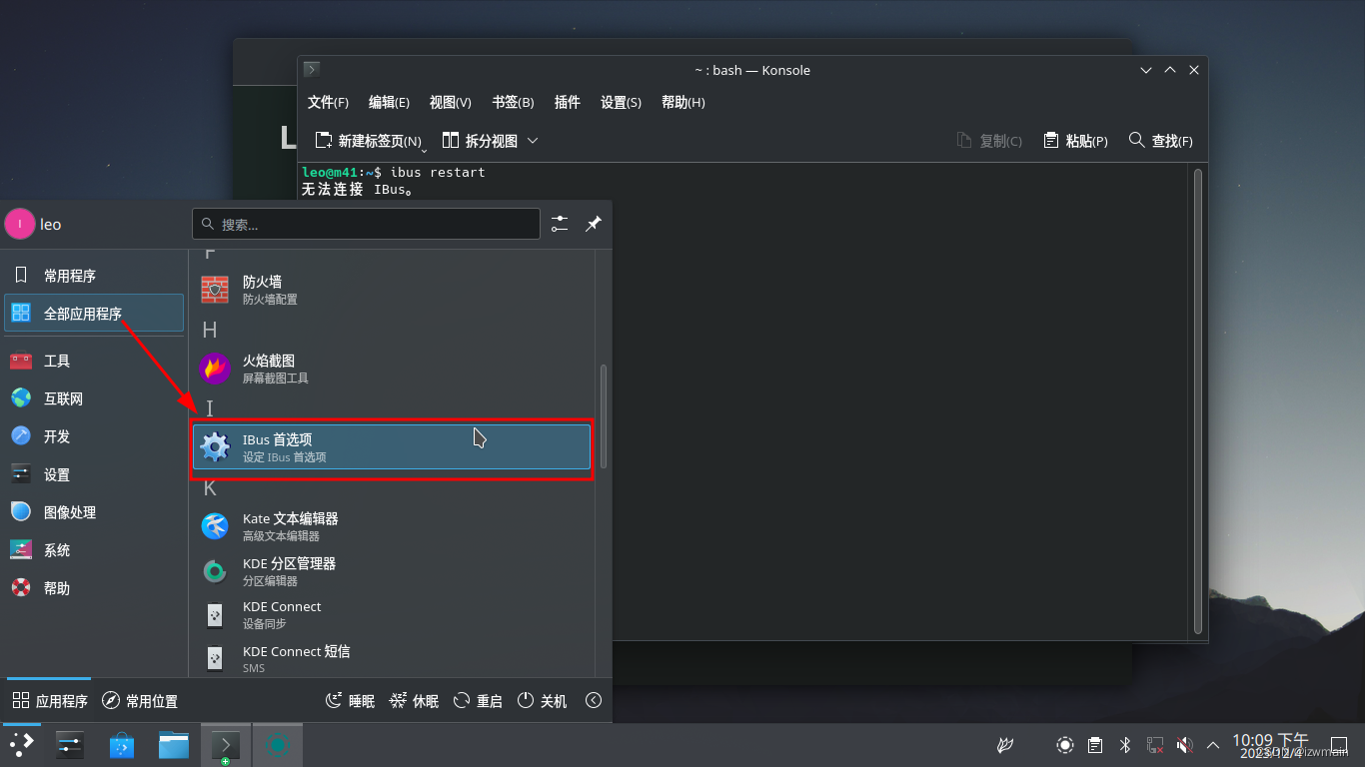1365x767 pixels.
Task: Click the leaf-shaped tray icon
Action: [1005, 745]
